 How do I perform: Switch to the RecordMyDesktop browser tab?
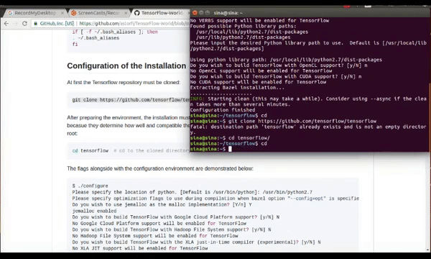click(x=34, y=13)
